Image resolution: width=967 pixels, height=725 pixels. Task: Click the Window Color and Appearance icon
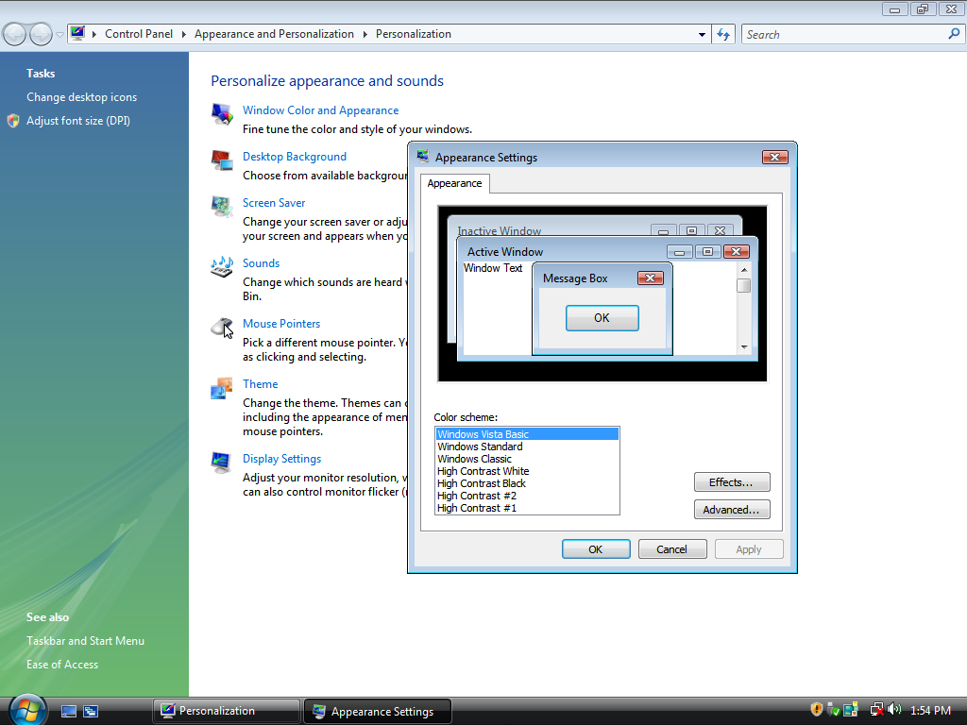(x=222, y=114)
